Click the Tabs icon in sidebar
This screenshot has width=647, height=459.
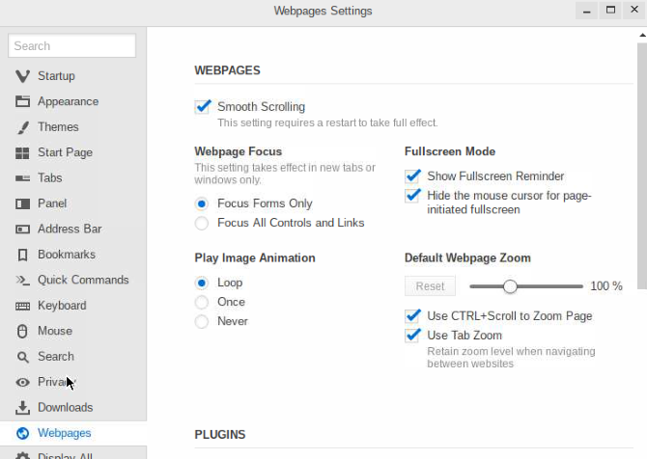(x=22, y=178)
